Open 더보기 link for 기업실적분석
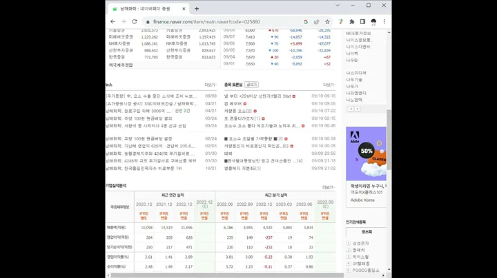 click(x=329, y=187)
